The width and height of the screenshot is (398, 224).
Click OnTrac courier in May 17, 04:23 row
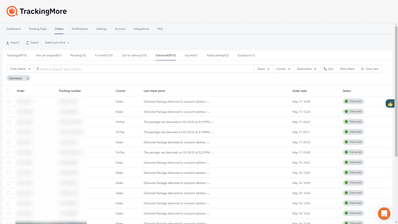[120, 122]
